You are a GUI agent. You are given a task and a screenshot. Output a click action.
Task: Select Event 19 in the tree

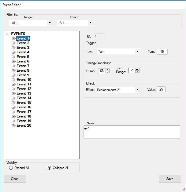click(24, 121)
